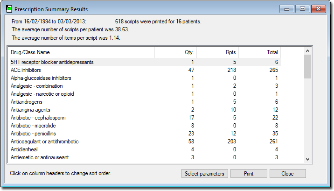
Task: Sort by Rpts column header
Action: coord(218,52)
